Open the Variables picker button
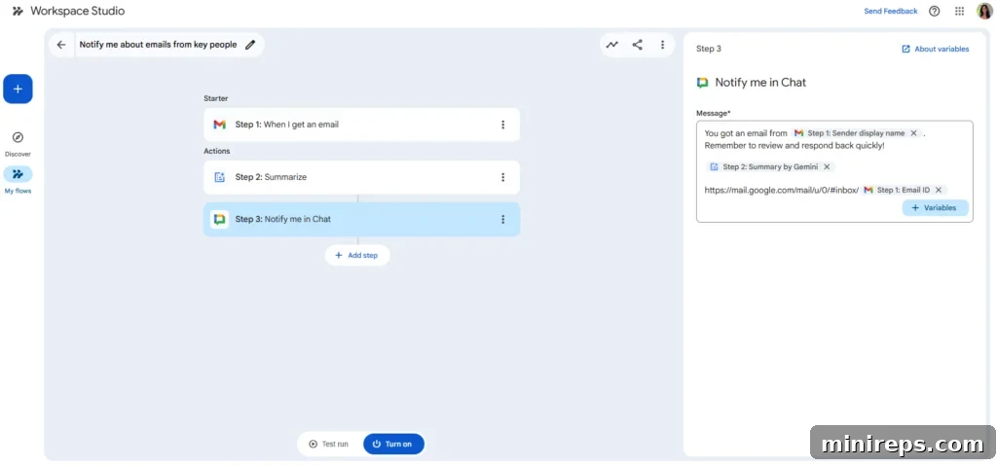 point(935,208)
